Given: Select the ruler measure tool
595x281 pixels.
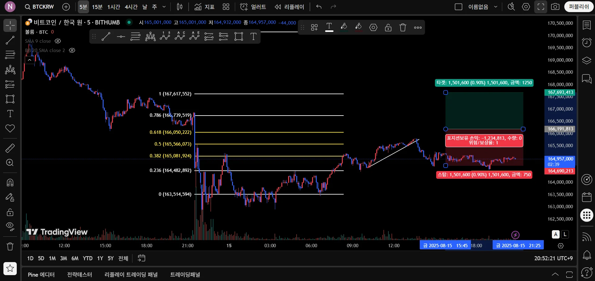Looking at the screenshot, I should (10, 148).
